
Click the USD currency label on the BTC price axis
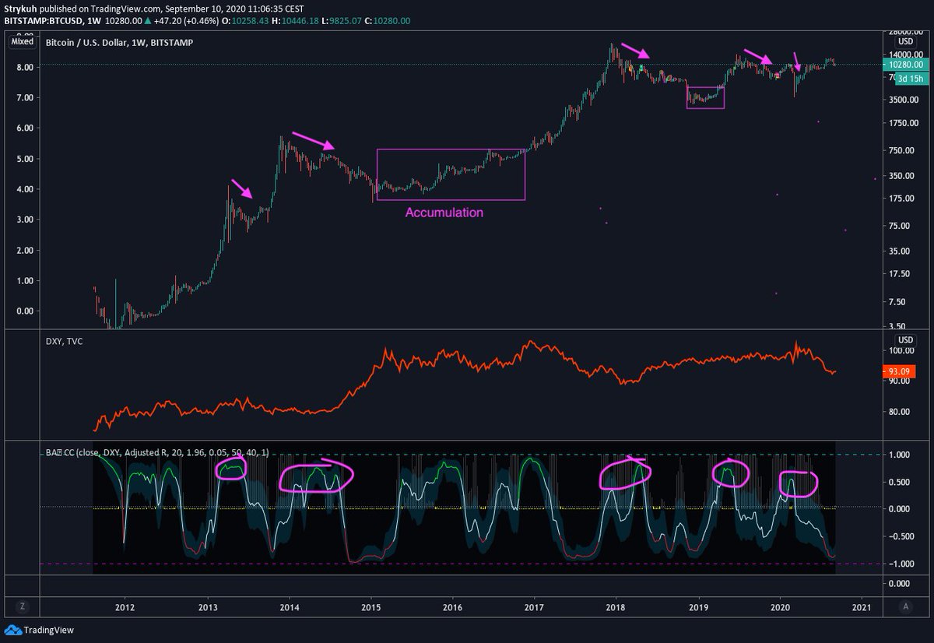click(905, 40)
